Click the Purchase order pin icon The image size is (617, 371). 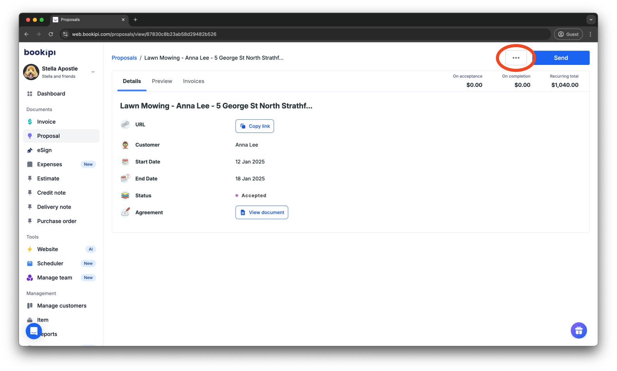tap(30, 221)
